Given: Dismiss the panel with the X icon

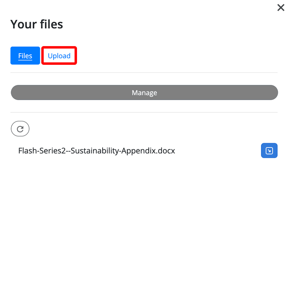Looking at the screenshot, I should coord(281,8).
